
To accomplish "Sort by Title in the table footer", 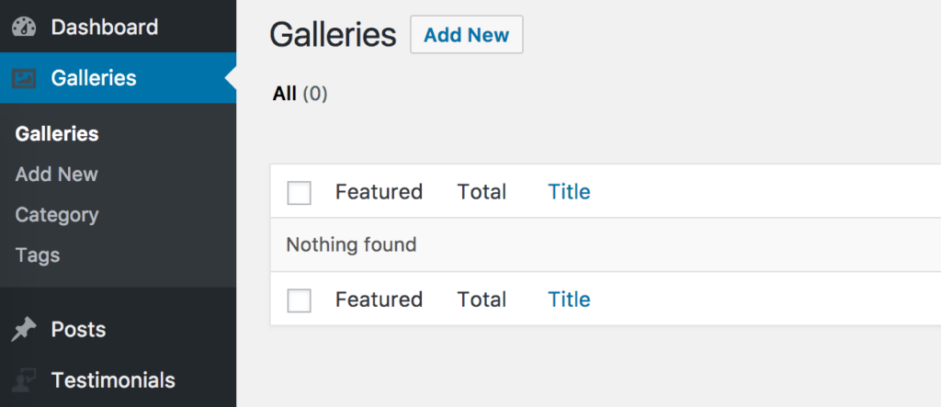I will click(569, 300).
